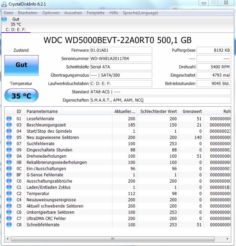Screen dimensions: 236x246
Task: Click status orb for Beschleunigungszeit row
Action: [x=9, y=125]
